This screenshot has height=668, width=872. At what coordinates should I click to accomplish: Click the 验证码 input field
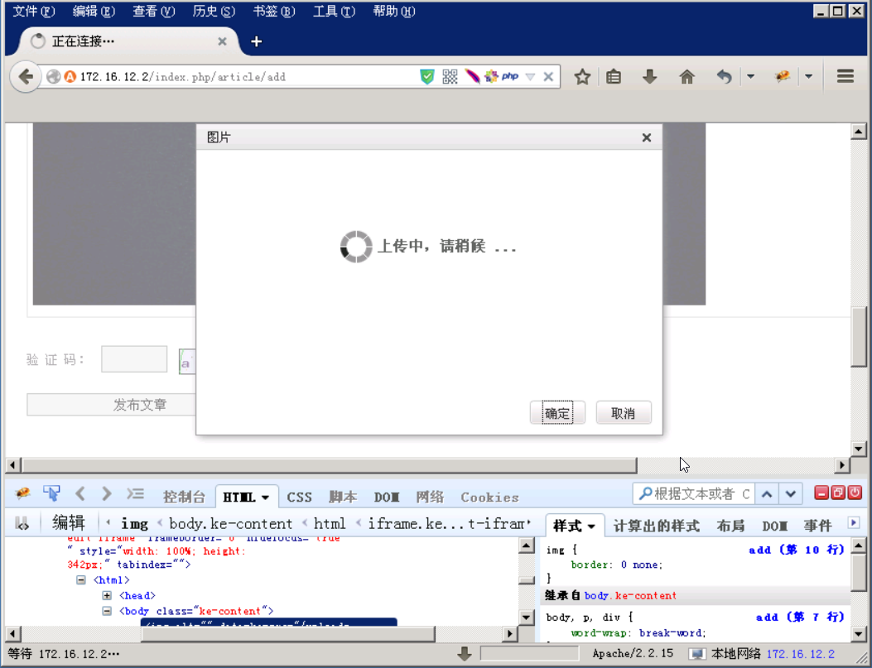133,358
